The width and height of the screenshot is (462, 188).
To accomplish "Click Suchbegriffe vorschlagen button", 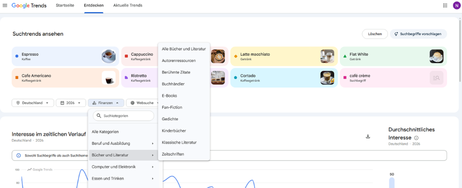I will click(418, 34).
